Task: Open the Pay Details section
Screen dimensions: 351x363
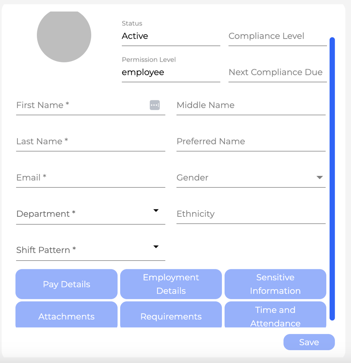Action: coord(66,284)
